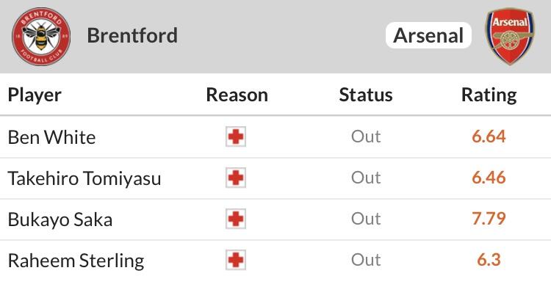Sort by the Rating column header

(489, 95)
